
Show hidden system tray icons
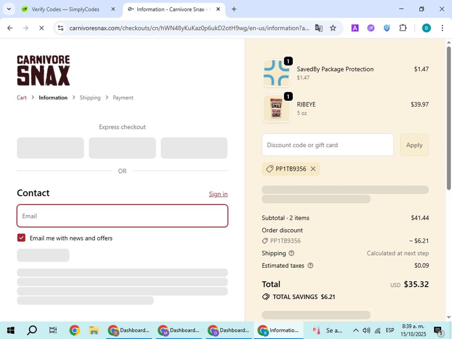(x=356, y=330)
